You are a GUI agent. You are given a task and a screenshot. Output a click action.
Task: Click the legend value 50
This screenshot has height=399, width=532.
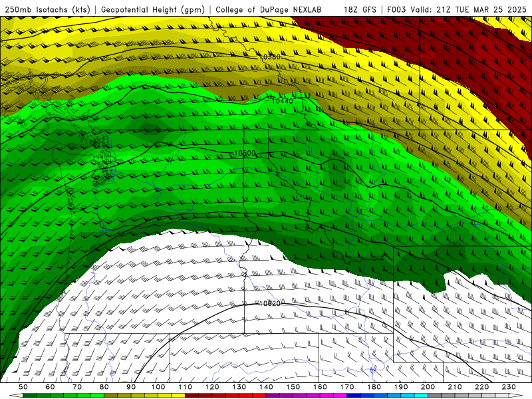[x=23, y=387]
